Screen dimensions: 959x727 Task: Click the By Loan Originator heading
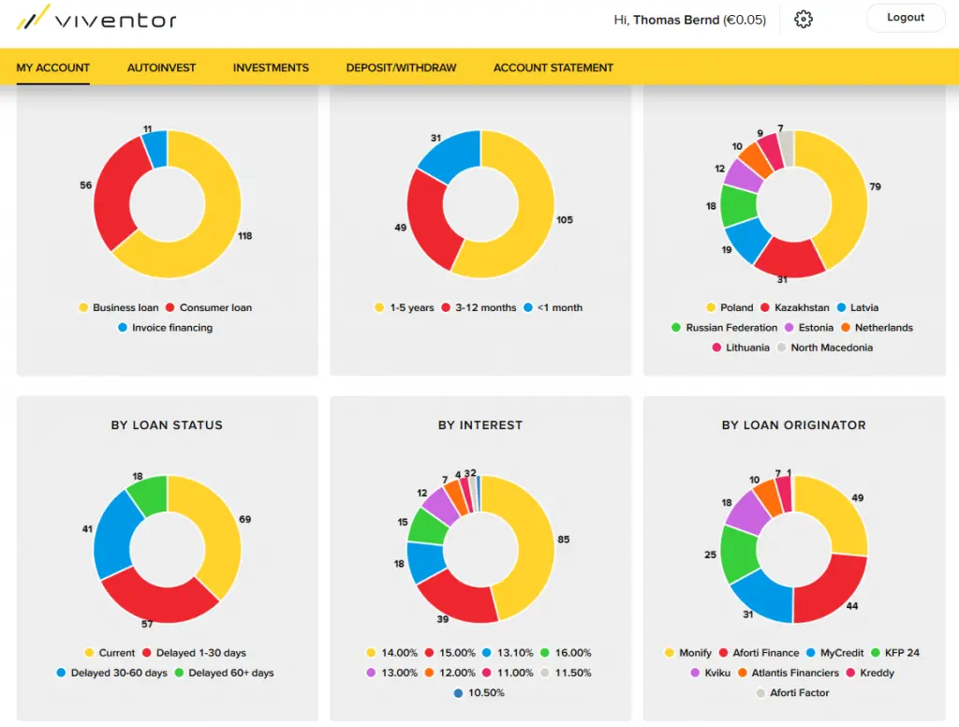pos(794,425)
